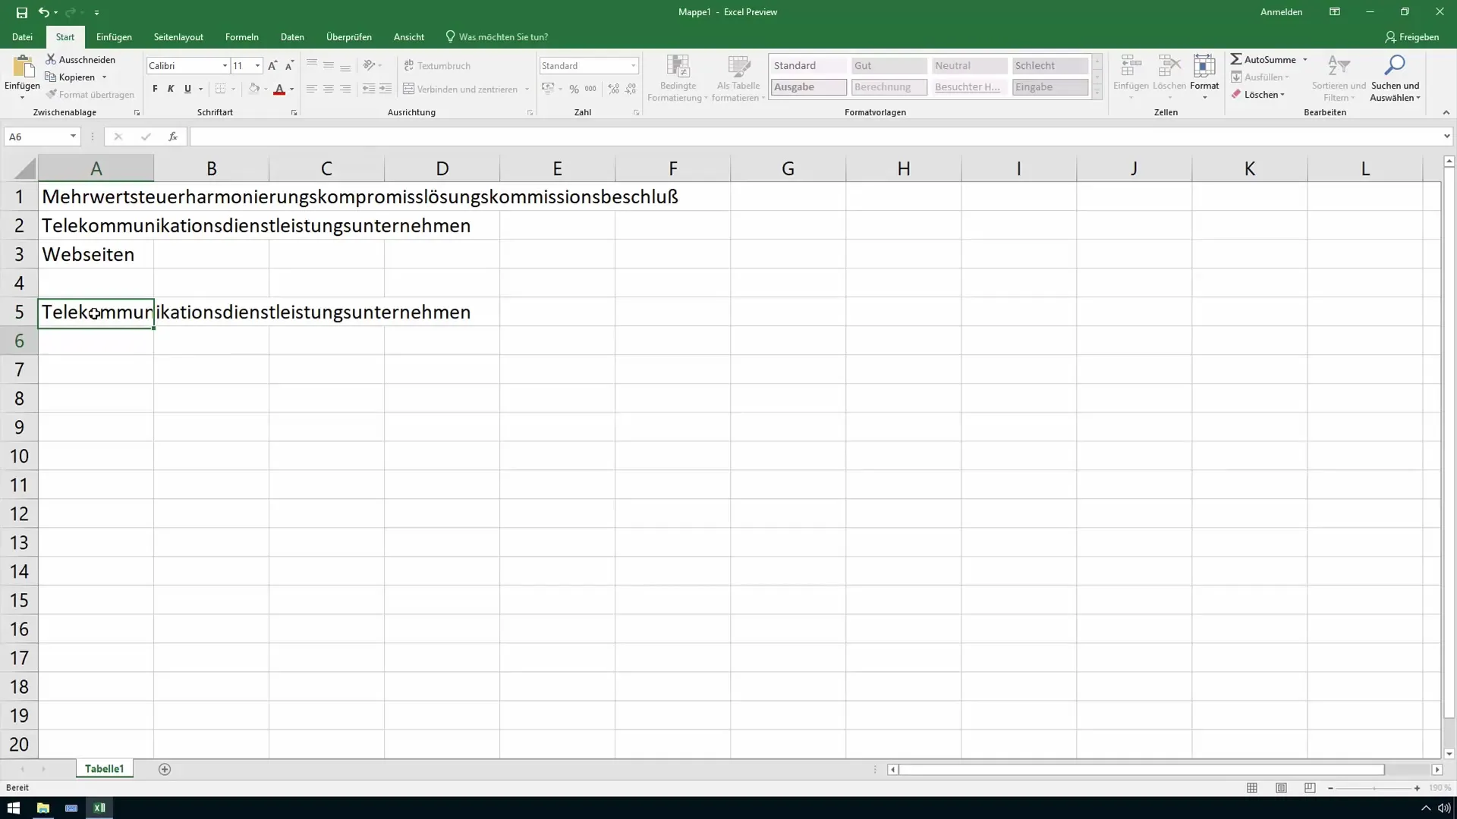
Task: Decrease font size with smaller A icon
Action: point(289,66)
